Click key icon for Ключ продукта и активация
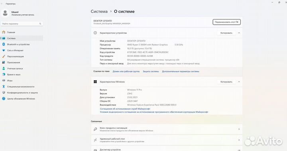The image size is (287, 151). pyautogui.click(x=95, y=129)
